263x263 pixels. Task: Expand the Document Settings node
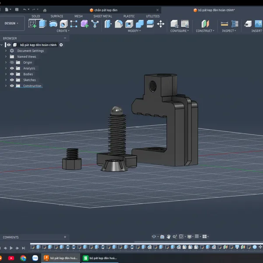[6, 51]
